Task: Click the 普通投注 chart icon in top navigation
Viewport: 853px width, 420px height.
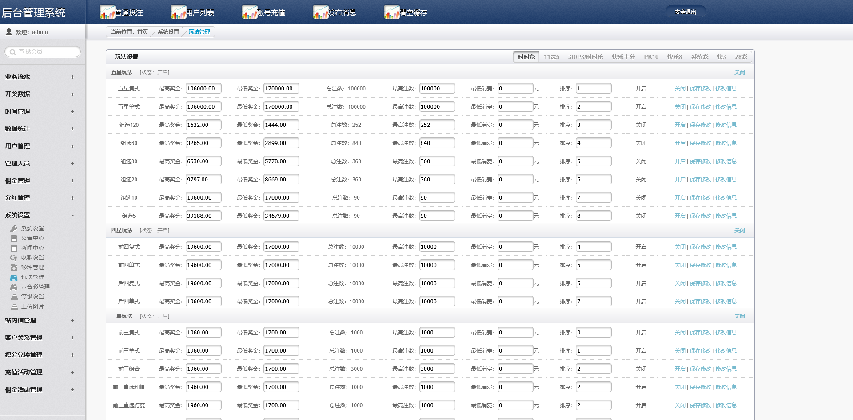Action: pyautogui.click(x=107, y=12)
